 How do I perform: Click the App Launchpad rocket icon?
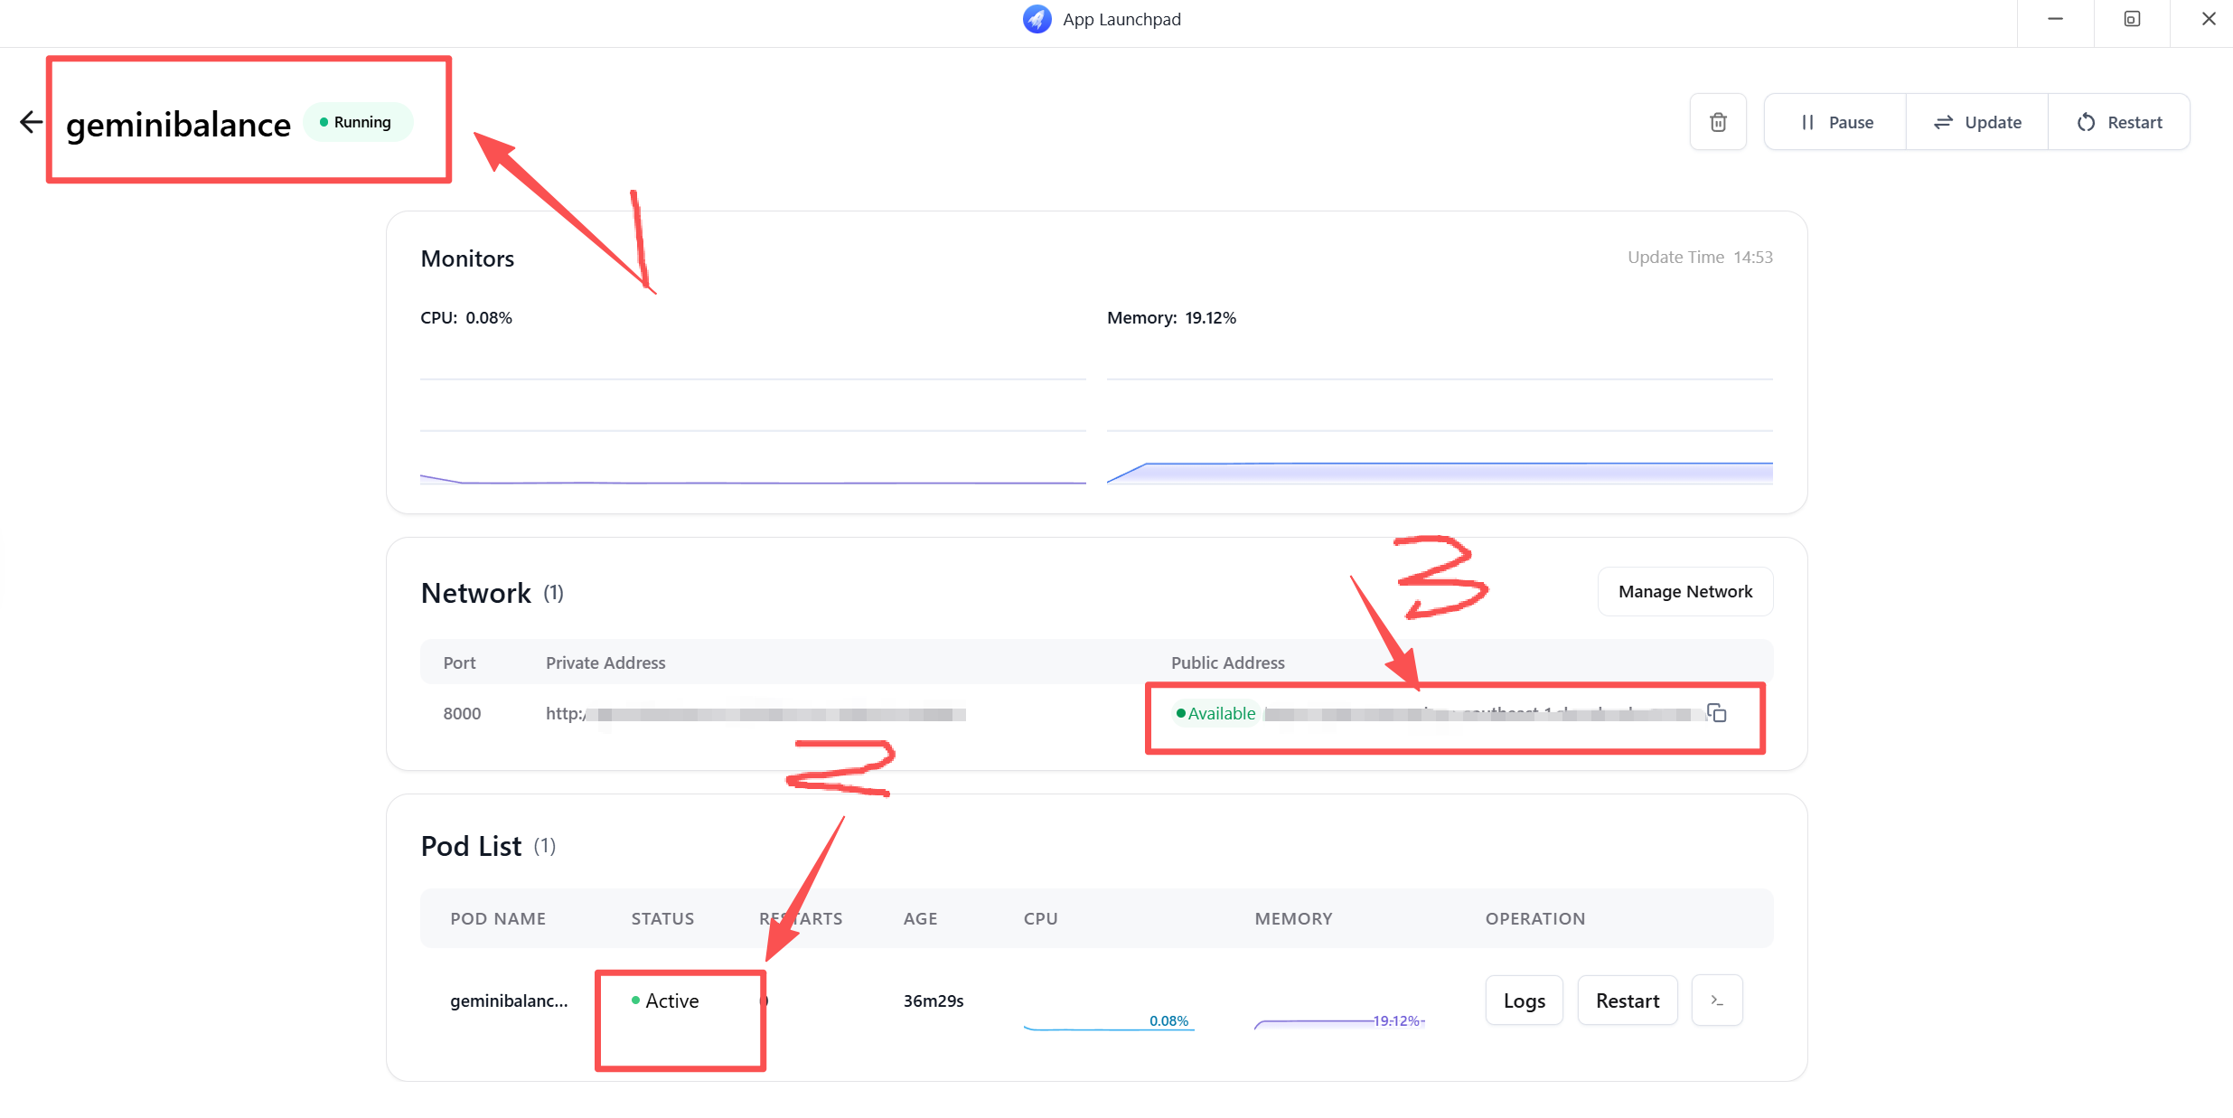tap(1037, 19)
